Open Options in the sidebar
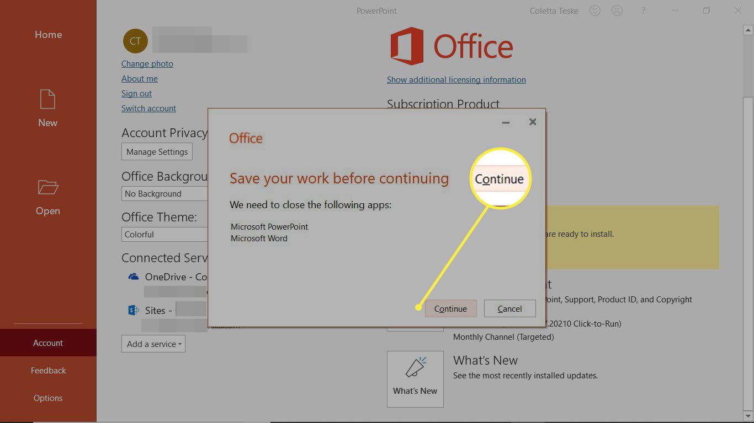The image size is (754, 423). (48, 398)
